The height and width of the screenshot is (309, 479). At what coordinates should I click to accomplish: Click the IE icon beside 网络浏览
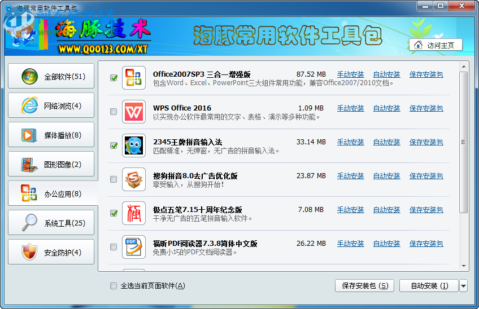pyautogui.click(x=29, y=105)
